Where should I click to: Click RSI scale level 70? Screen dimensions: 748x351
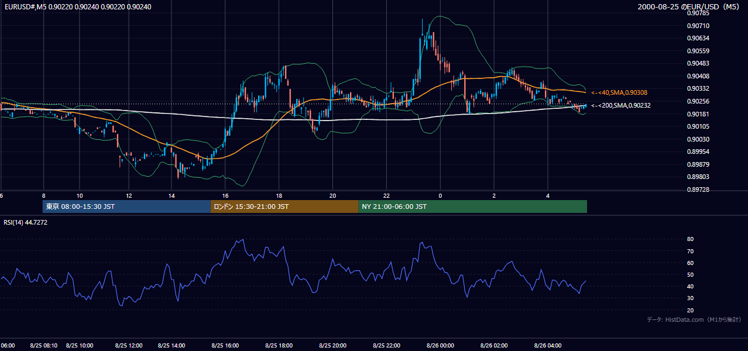click(x=690, y=251)
